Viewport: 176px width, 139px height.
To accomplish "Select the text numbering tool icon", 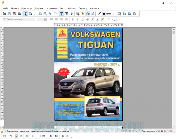I will click(72, 14).
